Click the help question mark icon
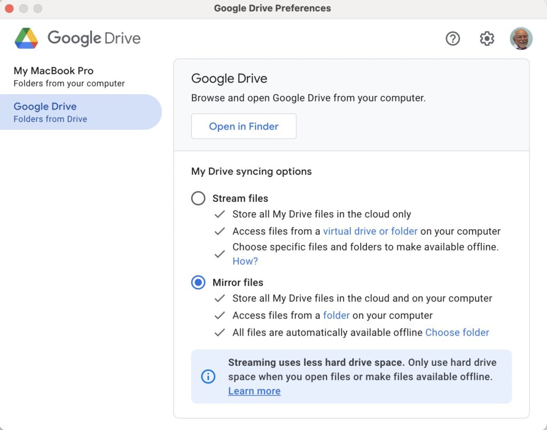The height and width of the screenshot is (430, 547). pyautogui.click(x=452, y=38)
